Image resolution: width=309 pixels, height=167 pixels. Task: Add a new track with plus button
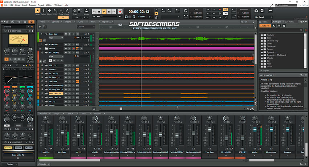40,26
